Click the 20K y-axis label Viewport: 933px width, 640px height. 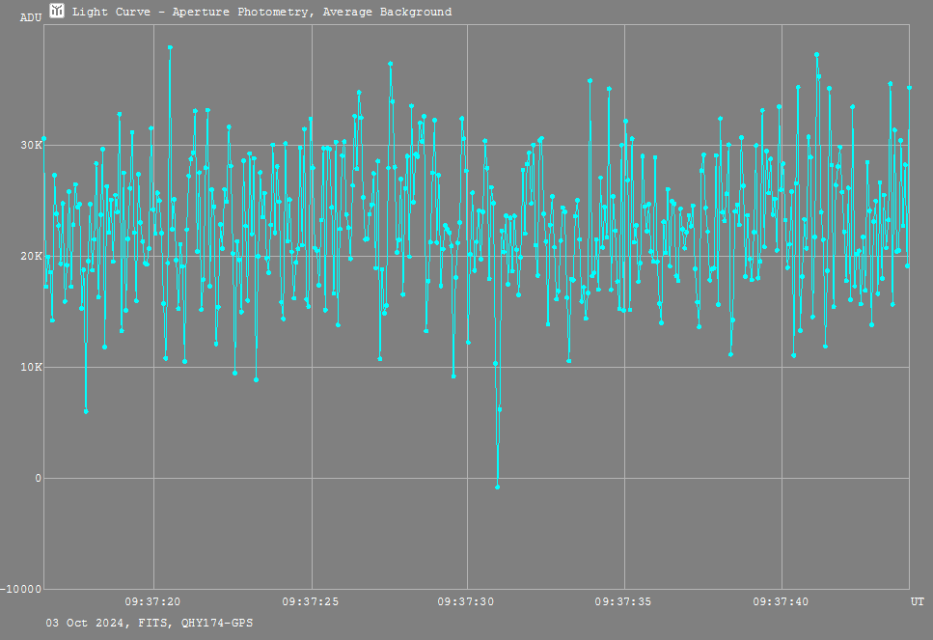(31, 256)
